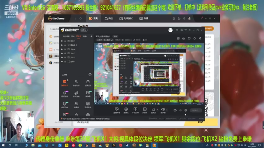Open File Explorer from taskbar
This screenshot has width=264, height=148.
point(33,145)
